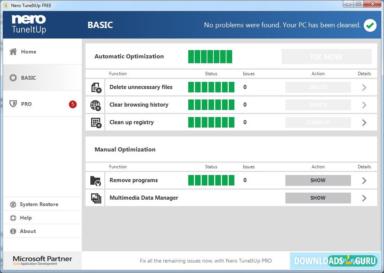This screenshot has width=384, height=273.
Task: Click the Home house icon
Action: 13,52
